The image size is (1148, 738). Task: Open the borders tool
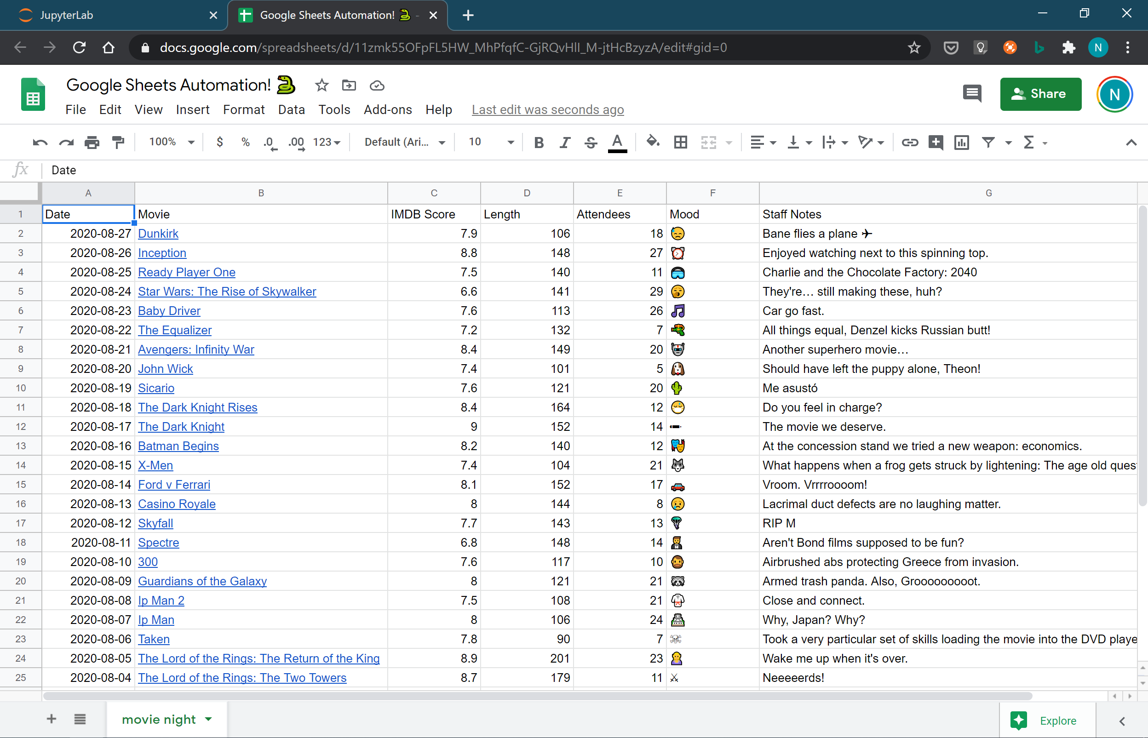click(680, 143)
